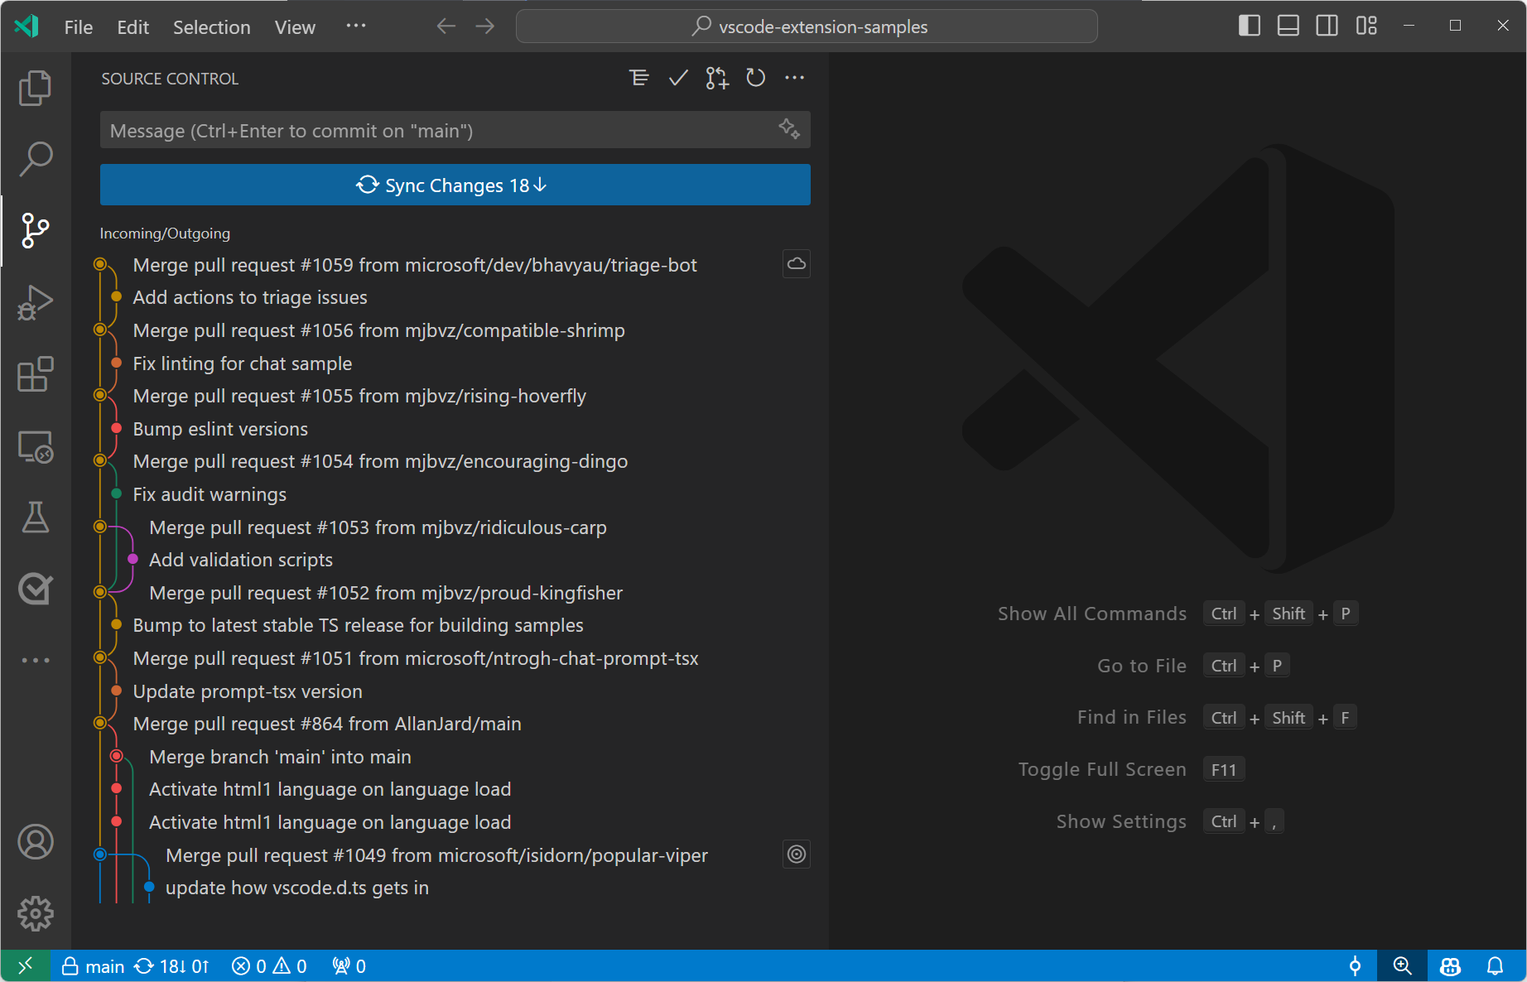This screenshot has width=1527, height=982.
Task: Open the Extensions view
Action: tap(35, 374)
